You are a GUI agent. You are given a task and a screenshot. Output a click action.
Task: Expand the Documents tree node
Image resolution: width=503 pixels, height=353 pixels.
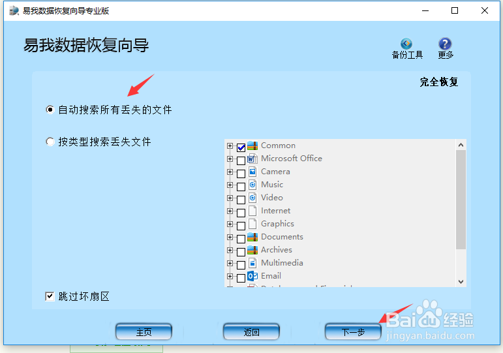pos(230,237)
